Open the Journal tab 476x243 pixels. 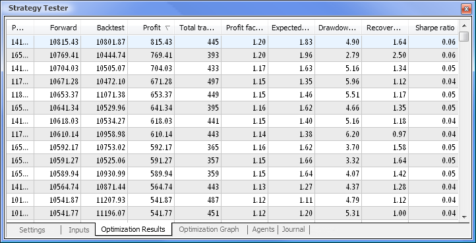pos(293,229)
